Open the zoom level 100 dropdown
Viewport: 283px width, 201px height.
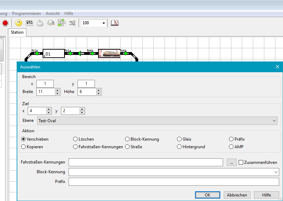tap(104, 23)
